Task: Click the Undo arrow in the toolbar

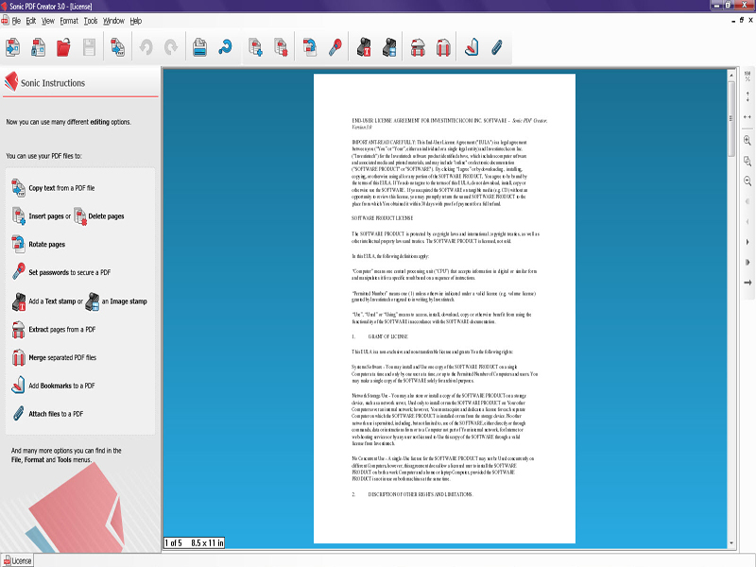Action: (146, 48)
